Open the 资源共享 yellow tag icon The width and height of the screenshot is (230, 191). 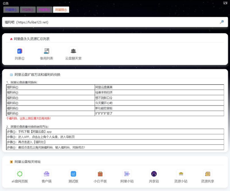point(208,174)
